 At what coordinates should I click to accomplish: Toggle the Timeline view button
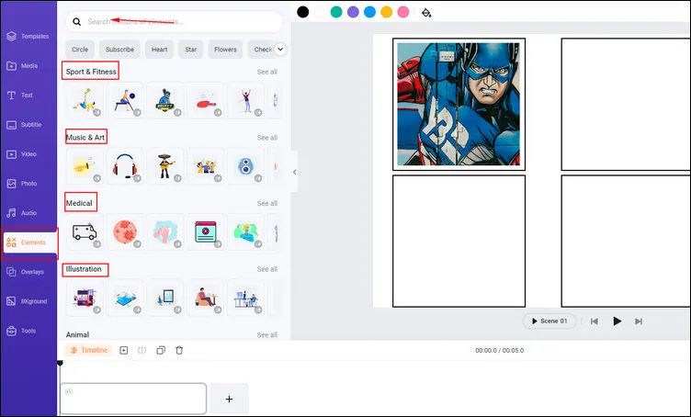[89, 350]
